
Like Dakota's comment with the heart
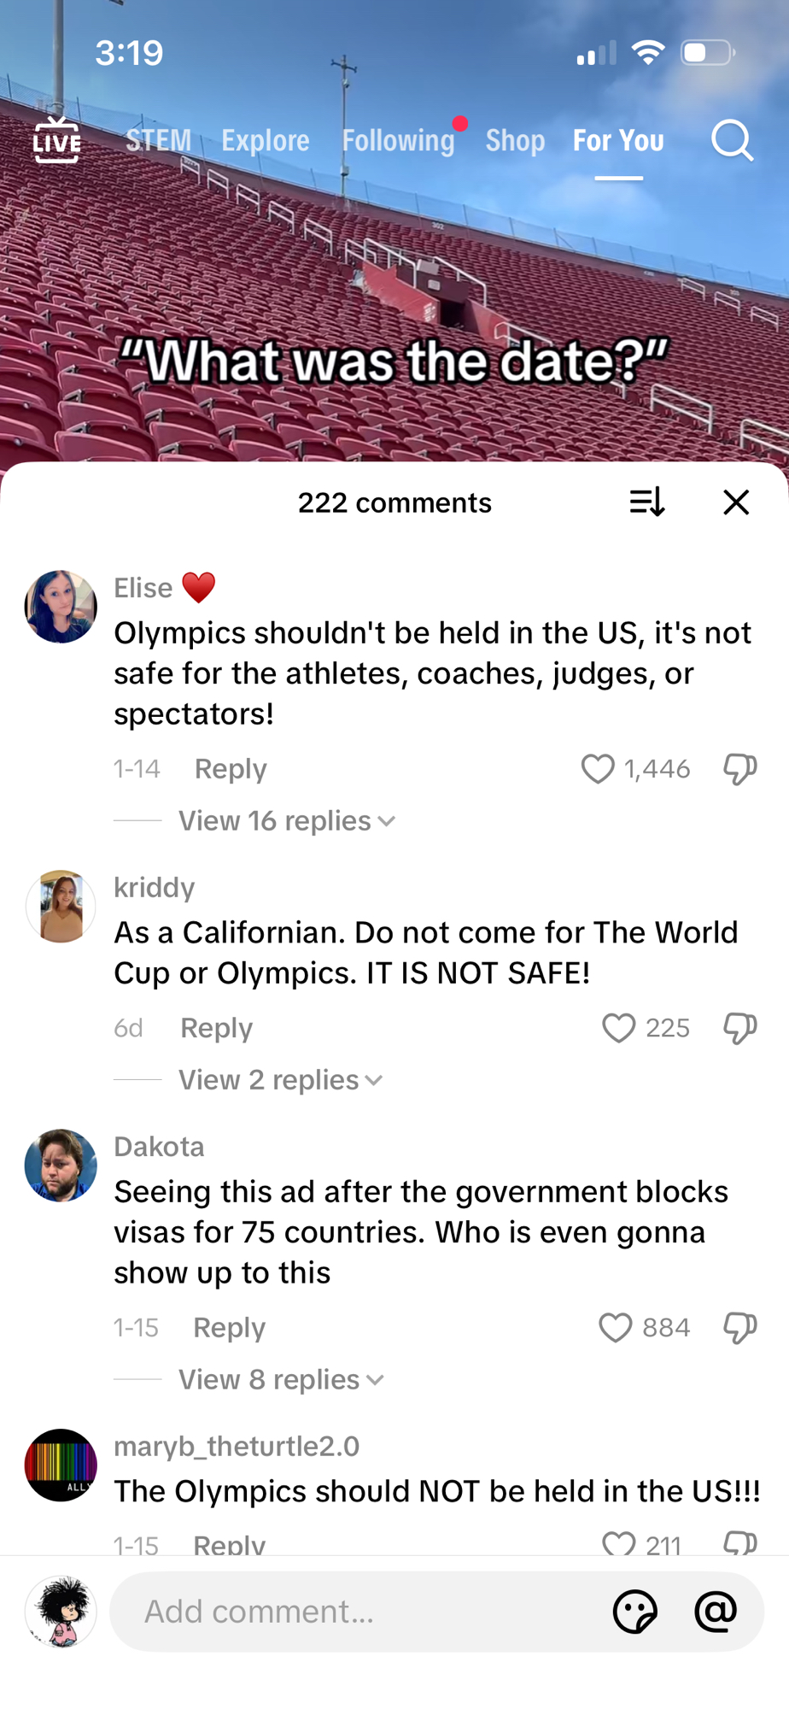(x=615, y=1328)
